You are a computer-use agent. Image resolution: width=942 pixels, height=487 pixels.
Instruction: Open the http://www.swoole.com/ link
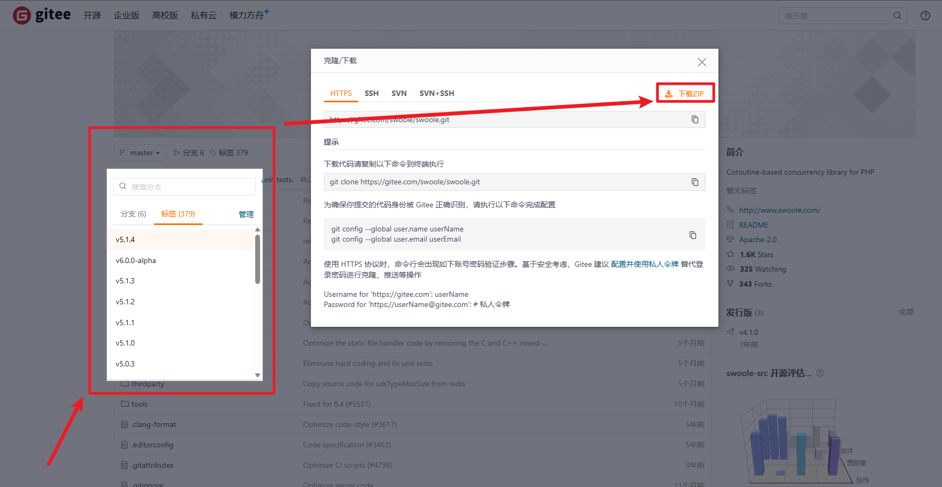tap(779, 209)
